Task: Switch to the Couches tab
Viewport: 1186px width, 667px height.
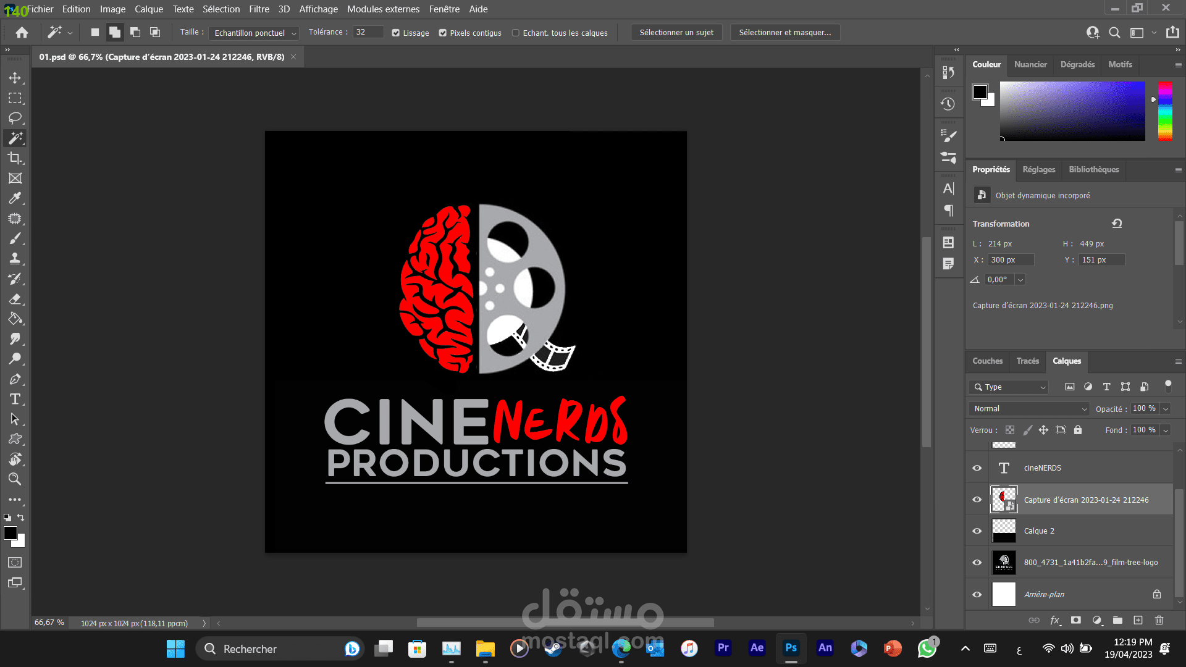Action: click(x=987, y=361)
